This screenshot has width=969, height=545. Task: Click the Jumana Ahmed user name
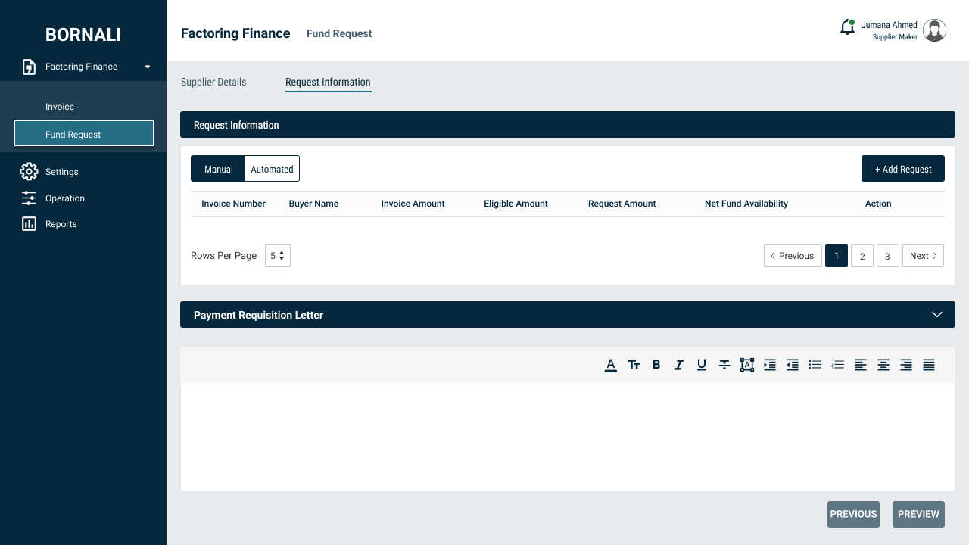click(890, 25)
